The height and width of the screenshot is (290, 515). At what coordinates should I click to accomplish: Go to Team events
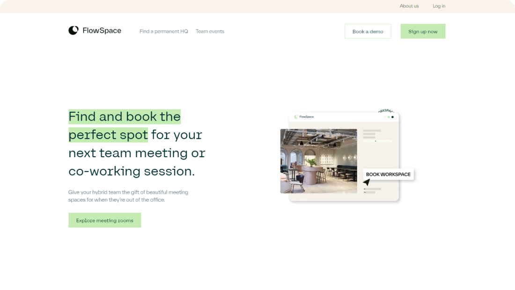click(x=210, y=31)
